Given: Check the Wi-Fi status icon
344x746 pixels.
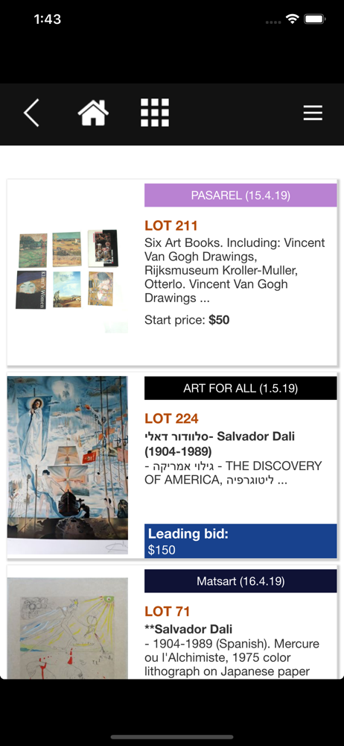Looking at the screenshot, I should (x=292, y=19).
